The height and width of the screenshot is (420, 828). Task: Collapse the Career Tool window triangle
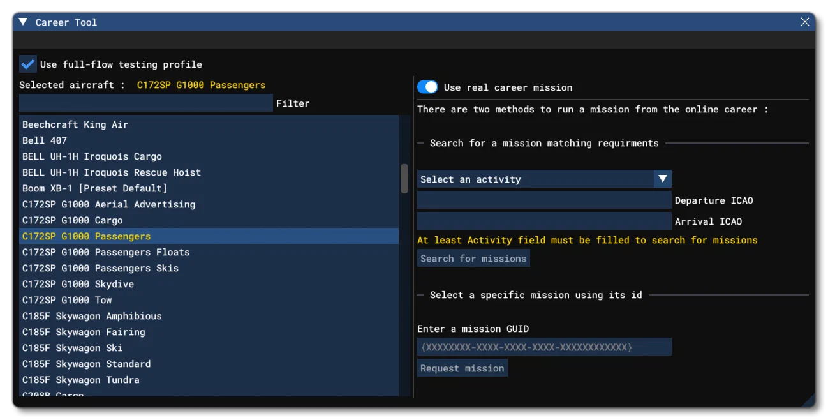click(x=23, y=22)
